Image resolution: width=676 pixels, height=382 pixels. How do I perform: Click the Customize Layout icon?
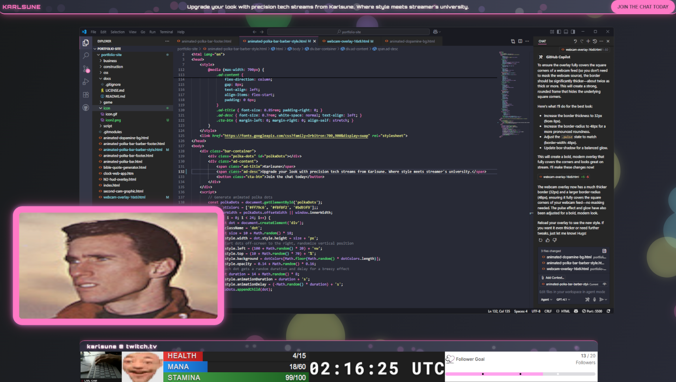pos(552,32)
